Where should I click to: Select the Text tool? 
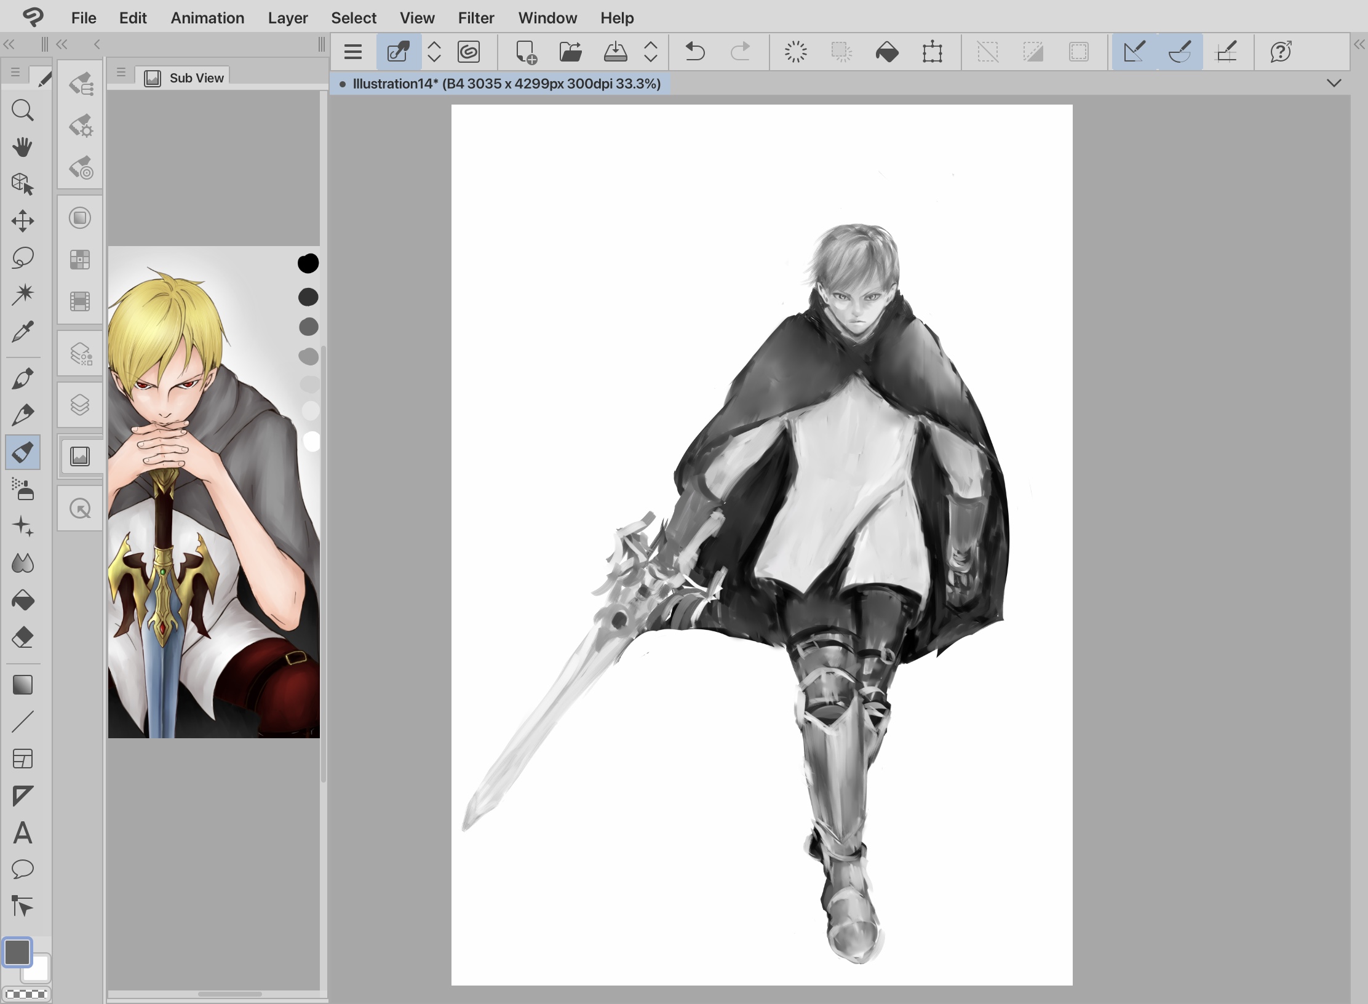[x=23, y=833]
